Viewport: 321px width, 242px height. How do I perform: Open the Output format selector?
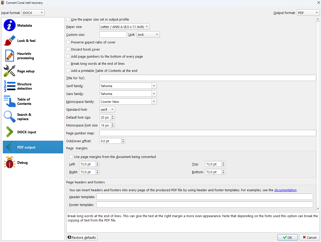[308, 12]
